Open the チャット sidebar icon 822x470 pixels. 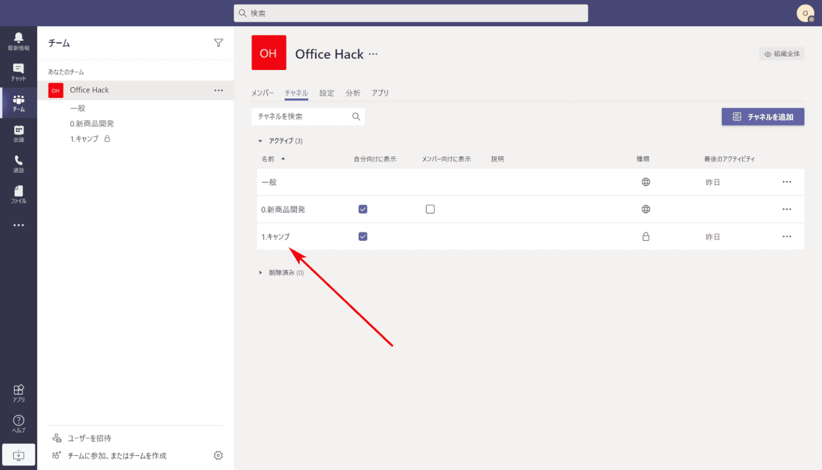tap(18, 72)
